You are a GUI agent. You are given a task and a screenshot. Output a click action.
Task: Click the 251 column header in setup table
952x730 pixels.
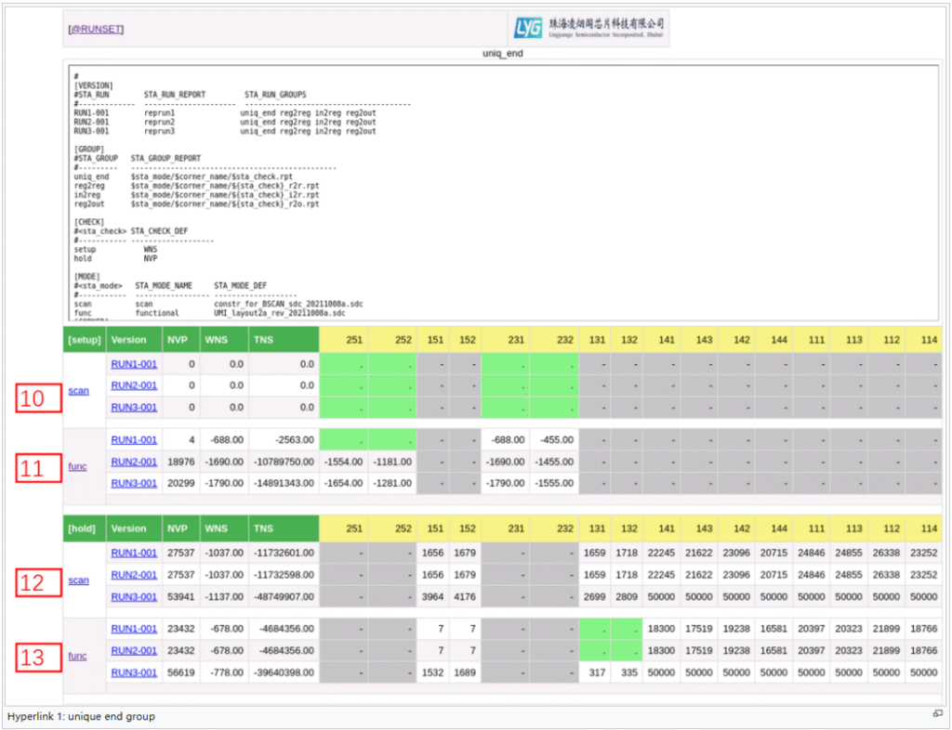coord(353,340)
